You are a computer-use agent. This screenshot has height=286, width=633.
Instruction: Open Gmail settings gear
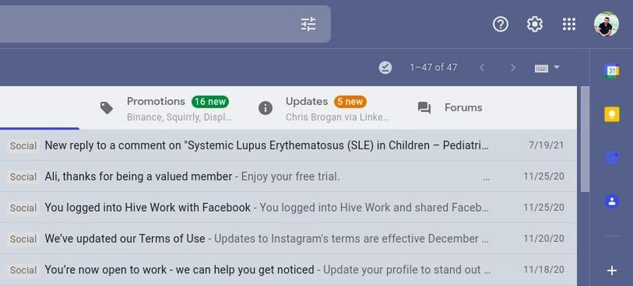[x=535, y=24]
